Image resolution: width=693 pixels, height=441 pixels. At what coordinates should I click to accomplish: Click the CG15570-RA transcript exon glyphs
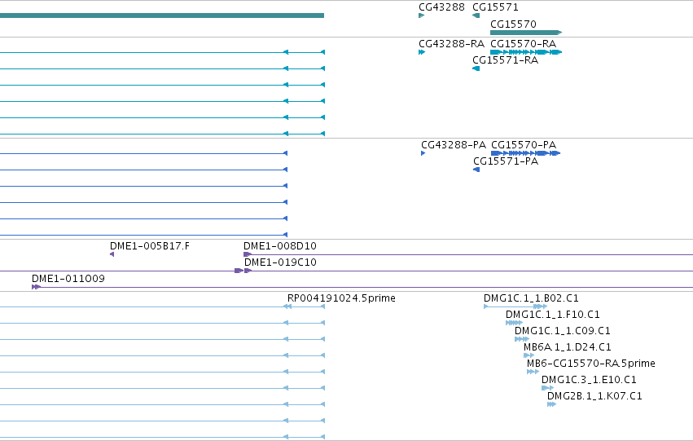pyautogui.click(x=526, y=52)
